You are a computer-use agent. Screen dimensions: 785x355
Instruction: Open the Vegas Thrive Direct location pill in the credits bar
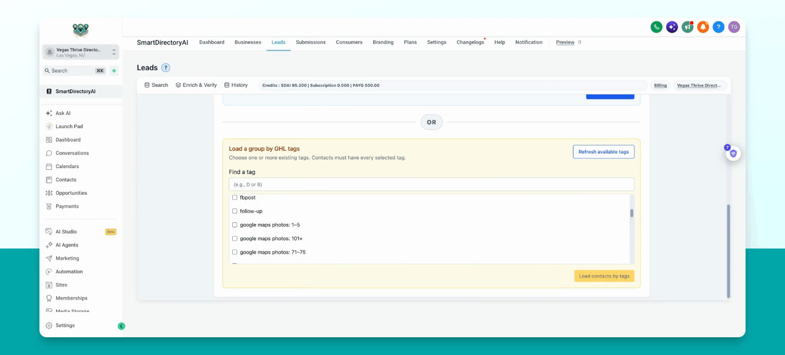[700, 85]
